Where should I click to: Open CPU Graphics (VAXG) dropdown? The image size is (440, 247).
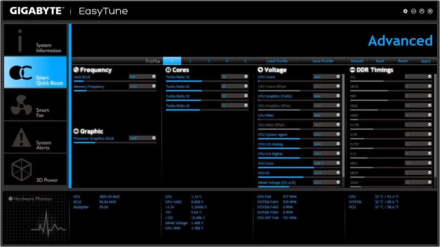coord(327,96)
